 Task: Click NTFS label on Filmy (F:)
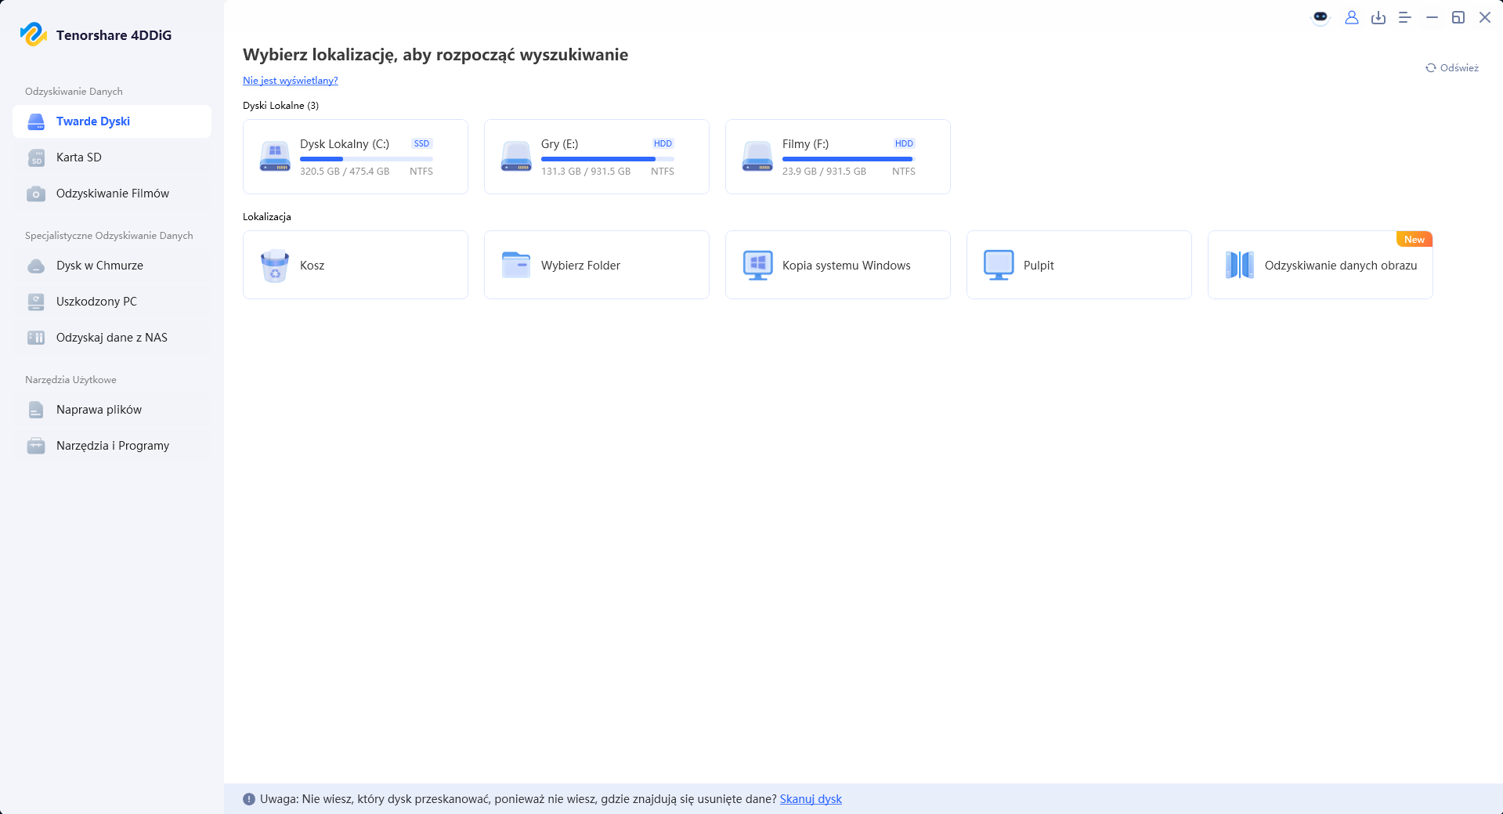(x=904, y=172)
